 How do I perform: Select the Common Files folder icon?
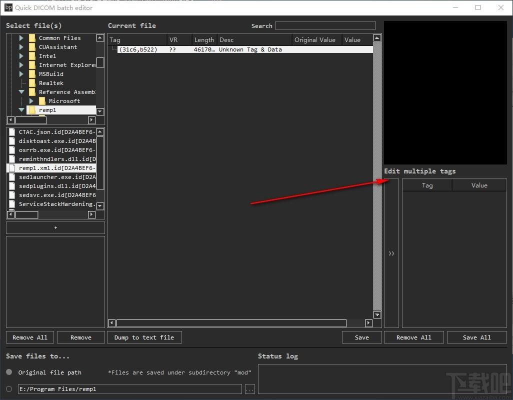coord(32,38)
